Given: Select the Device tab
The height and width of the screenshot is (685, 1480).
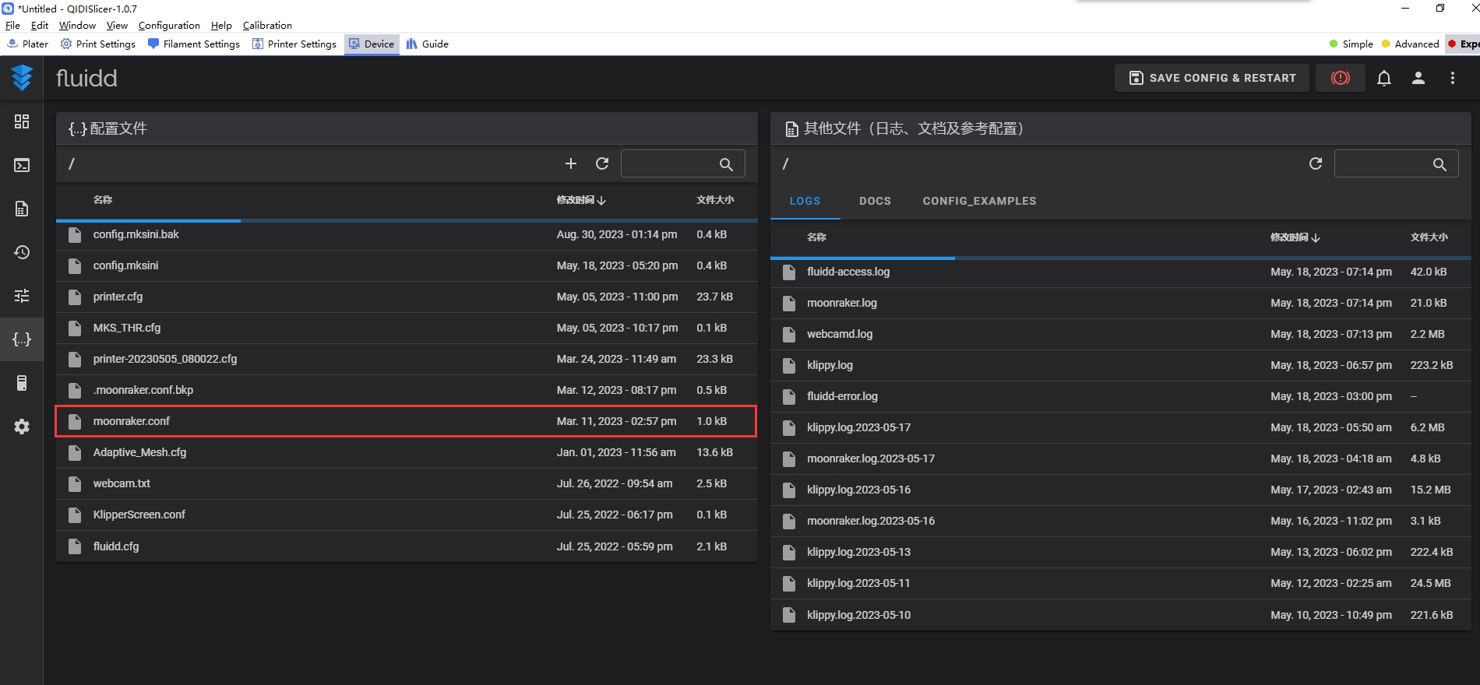Looking at the screenshot, I should point(372,44).
